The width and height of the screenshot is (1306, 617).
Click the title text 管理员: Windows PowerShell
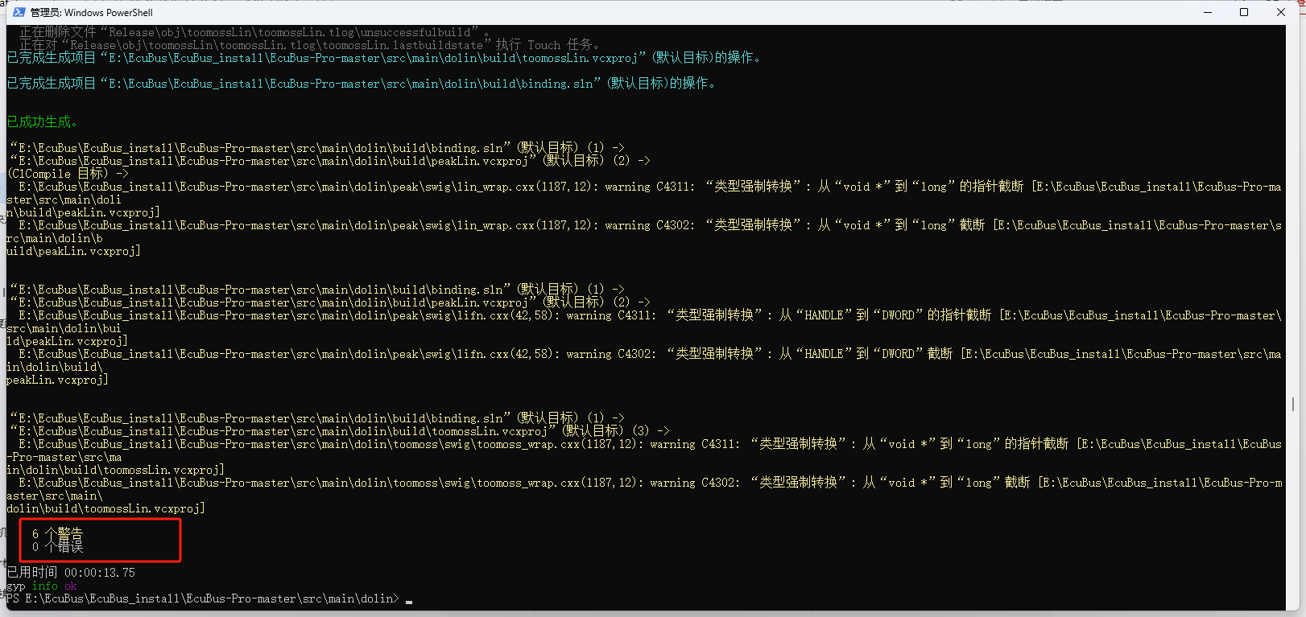(92, 12)
